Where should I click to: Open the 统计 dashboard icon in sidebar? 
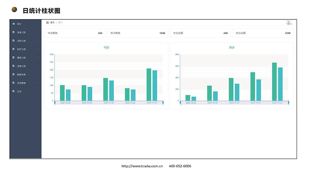click(x=14, y=24)
